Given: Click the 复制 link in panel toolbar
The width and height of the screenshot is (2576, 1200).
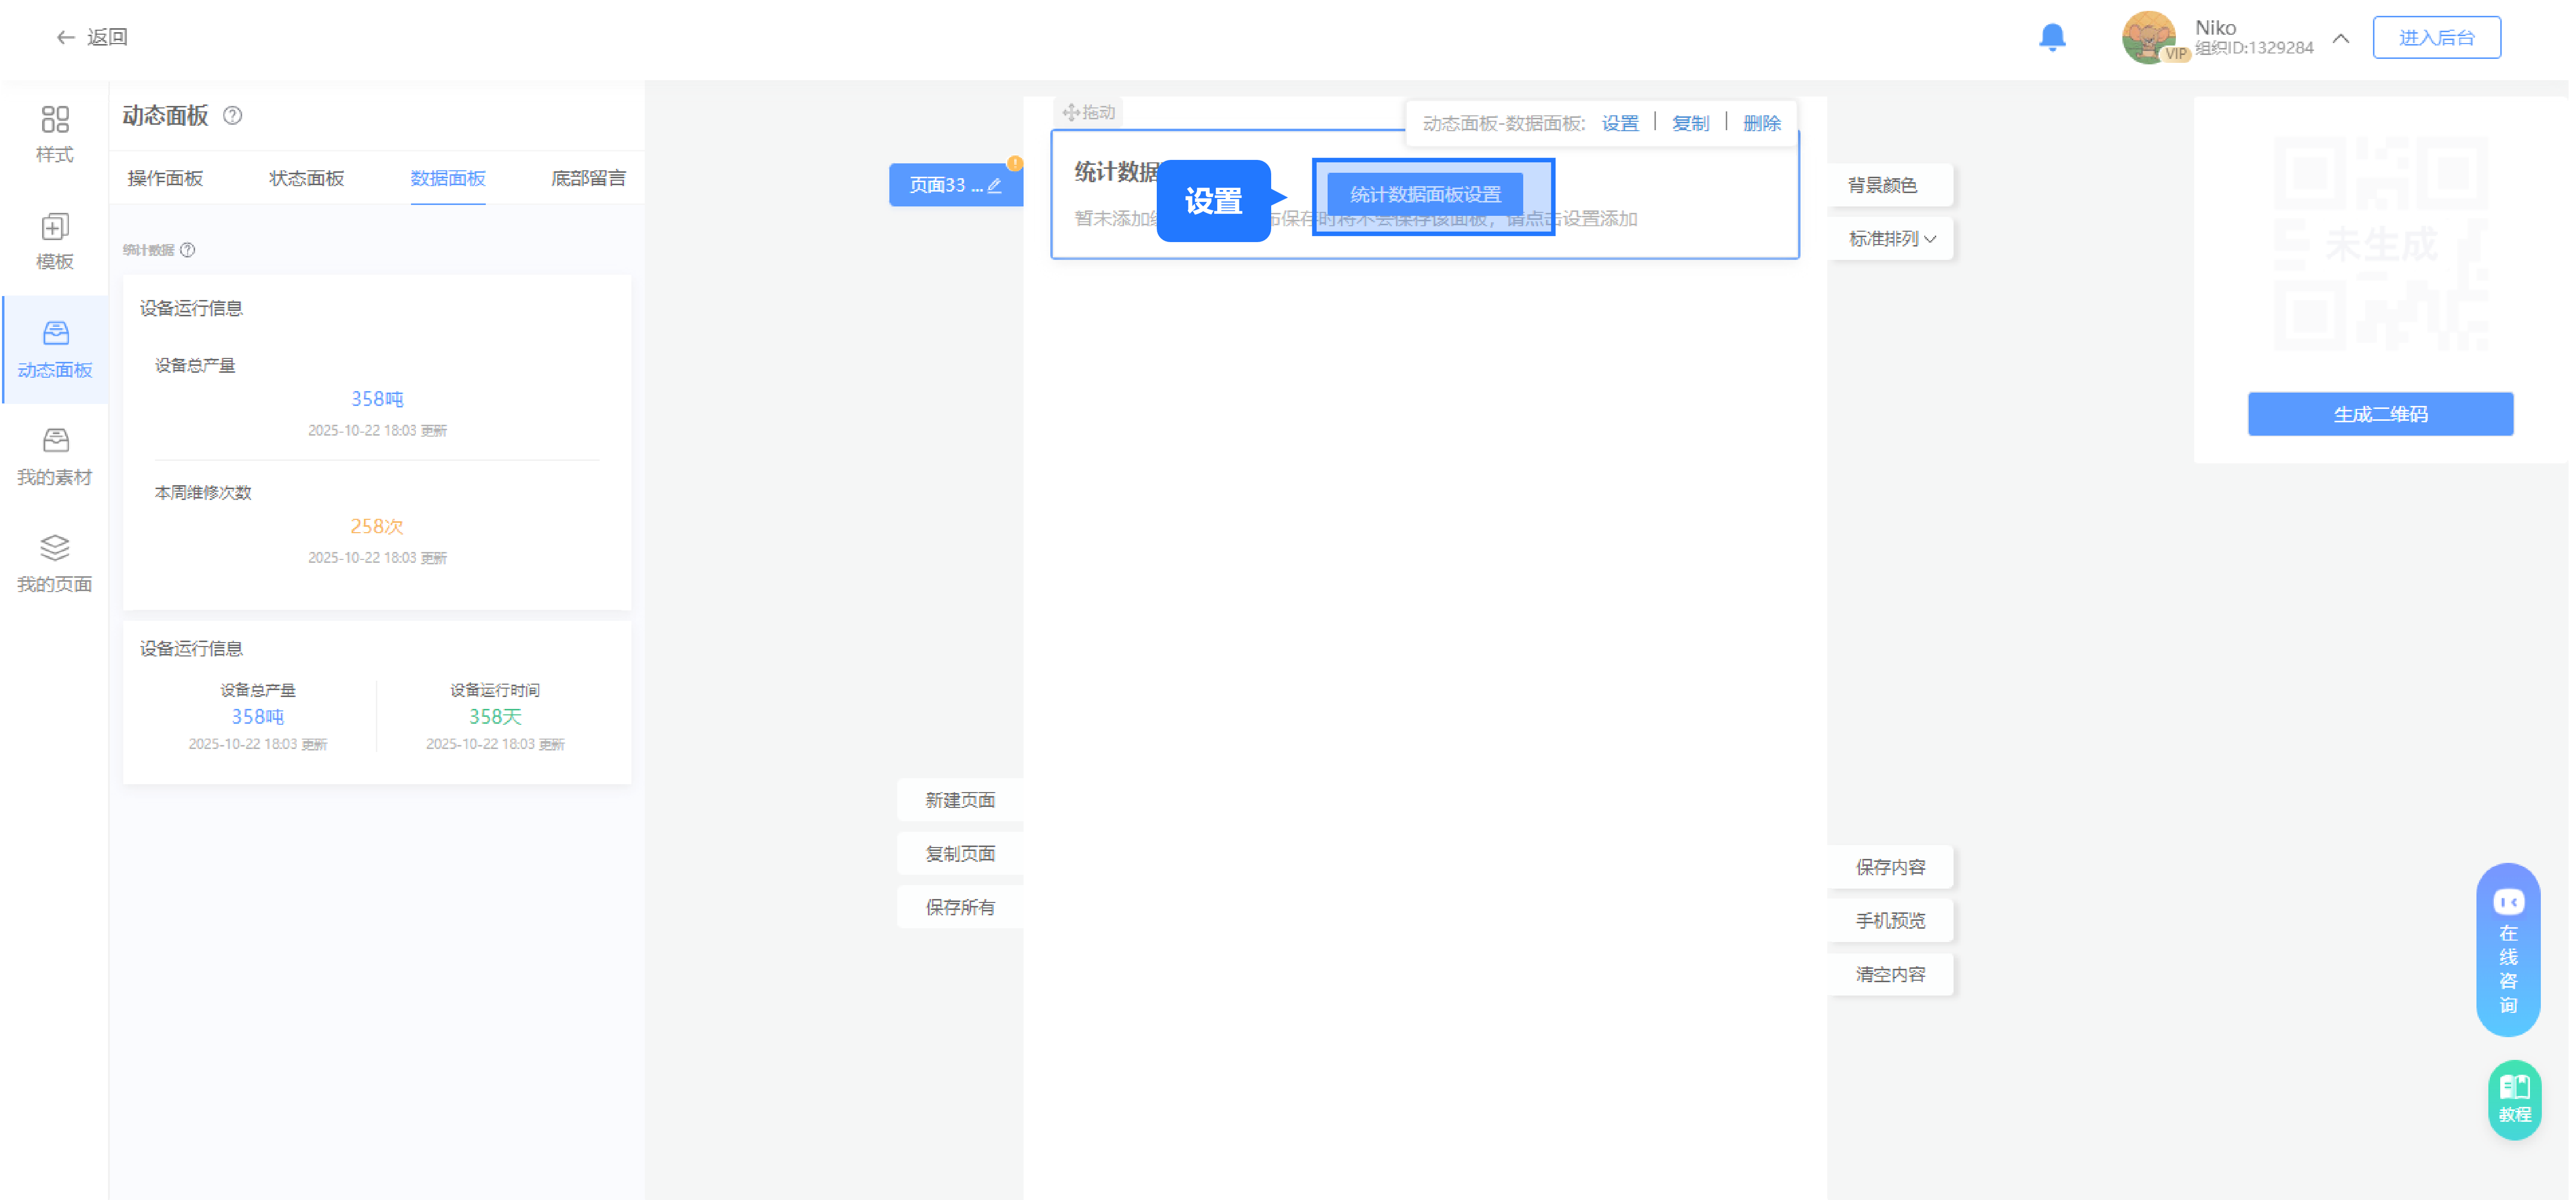Looking at the screenshot, I should coord(1691,123).
